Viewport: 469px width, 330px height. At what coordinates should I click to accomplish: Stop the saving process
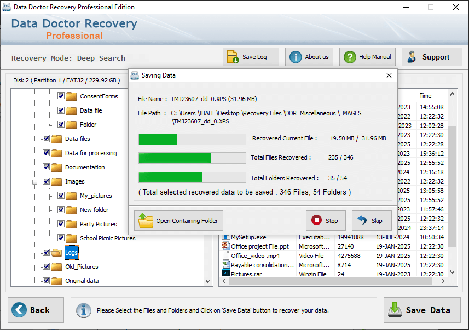tap(326, 220)
